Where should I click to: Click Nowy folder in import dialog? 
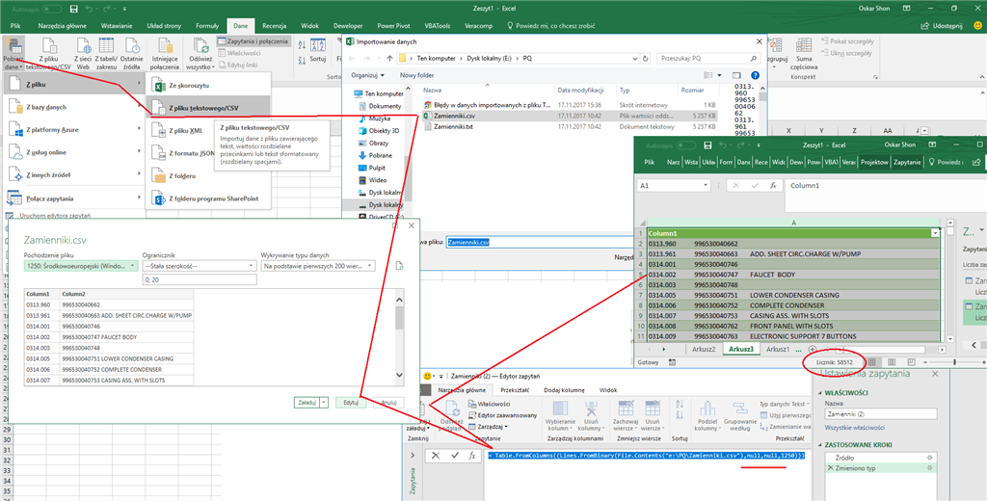tap(417, 75)
